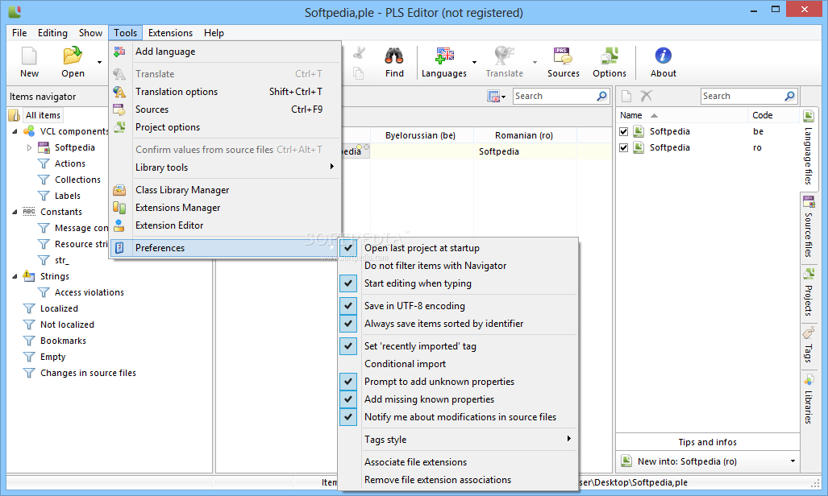Click the Translation options menu icon
Image resolution: width=828 pixels, height=496 pixels.
tap(120, 92)
